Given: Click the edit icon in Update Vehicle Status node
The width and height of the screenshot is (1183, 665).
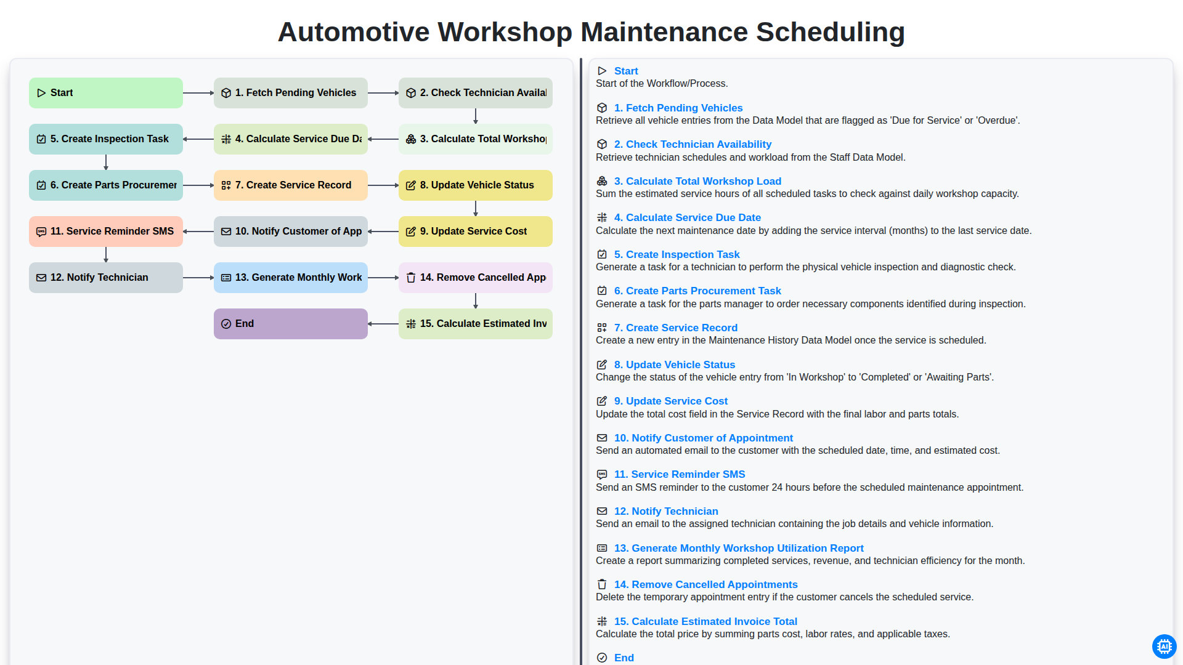Looking at the screenshot, I should [x=411, y=185].
